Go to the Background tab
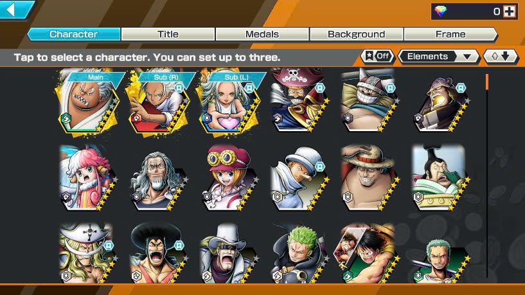This screenshot has height=295, width=525. [x=357, y=34]
